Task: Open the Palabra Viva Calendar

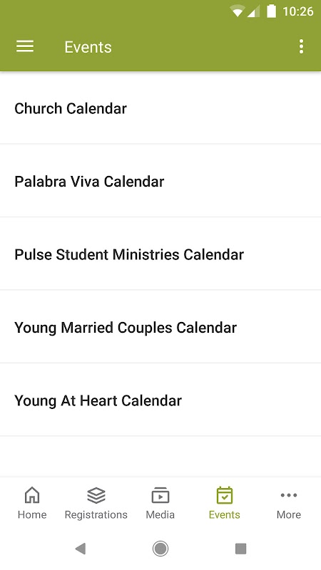Action: 160,181
